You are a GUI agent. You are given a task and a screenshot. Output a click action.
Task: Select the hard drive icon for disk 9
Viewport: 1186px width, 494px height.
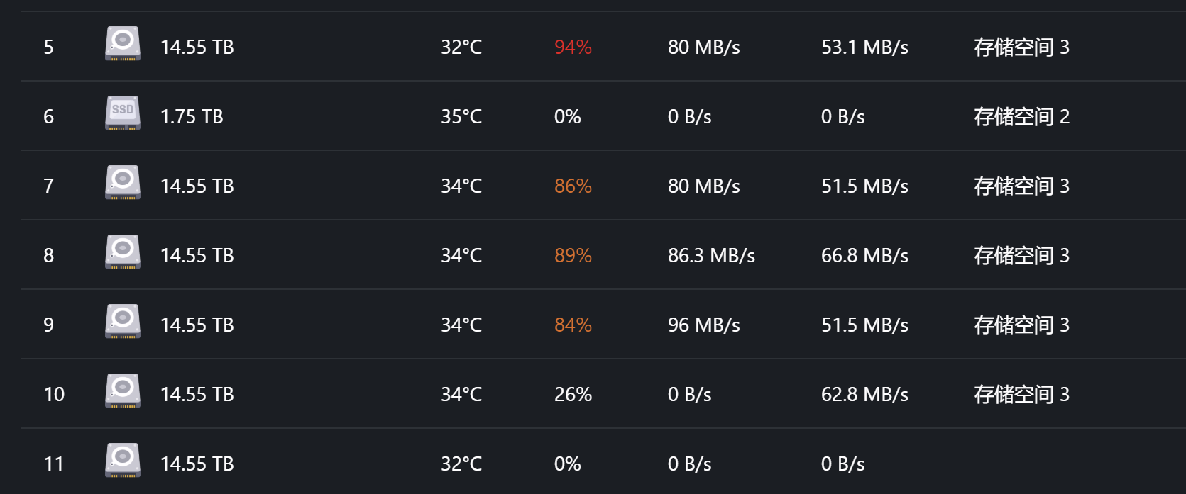123,322
